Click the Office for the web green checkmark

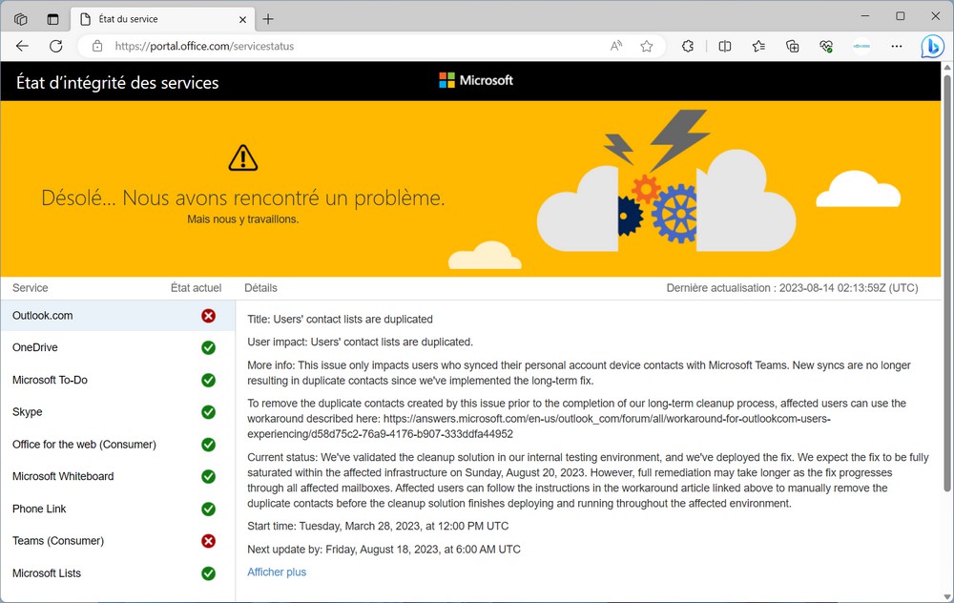pyautogui.click(x=208, y=445)
